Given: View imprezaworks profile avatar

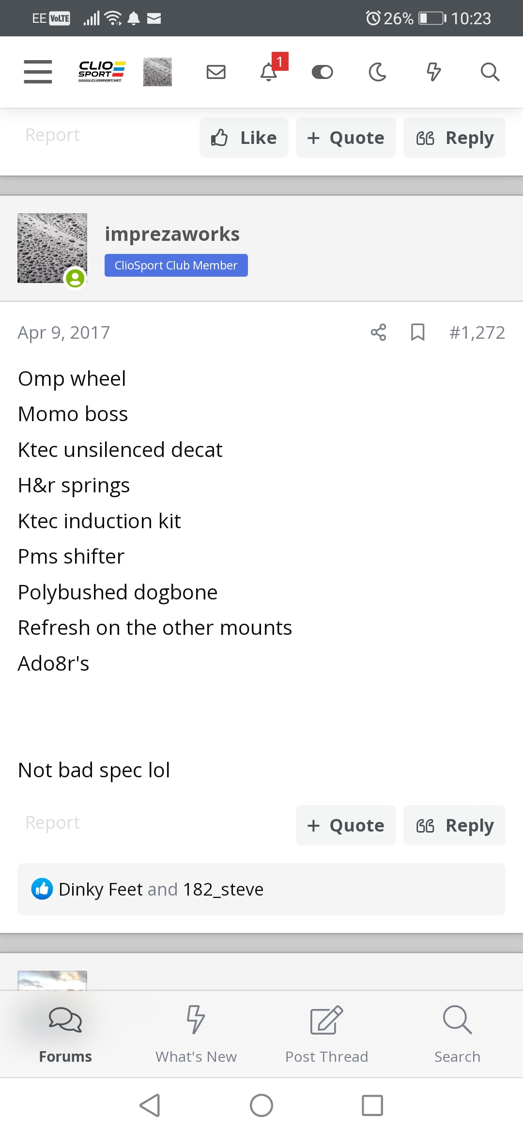Looking at the screenshot, I should tap(52, 248).
